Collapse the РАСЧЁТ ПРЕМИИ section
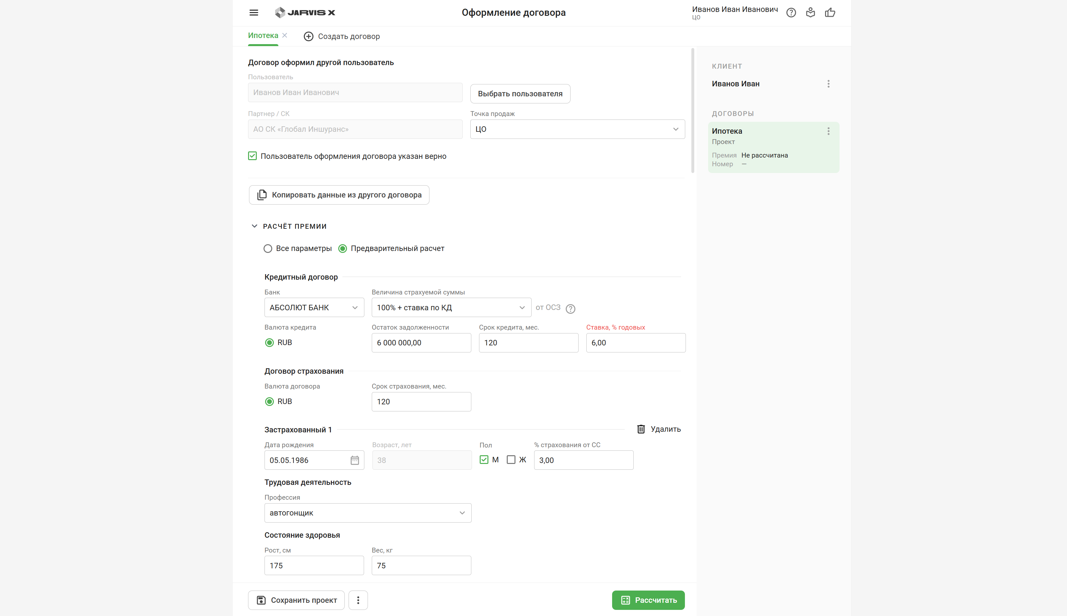Image resolution: width=1067 pixels, height=616 pixels. pyautogui.click(x=254, y=226)
